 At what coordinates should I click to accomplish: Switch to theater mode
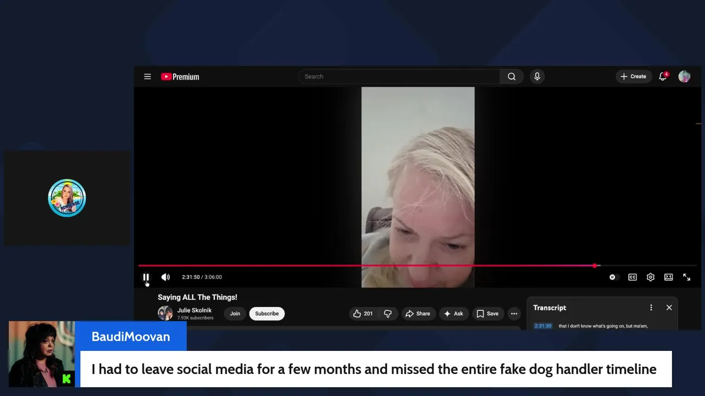click(x=669, y=277)
